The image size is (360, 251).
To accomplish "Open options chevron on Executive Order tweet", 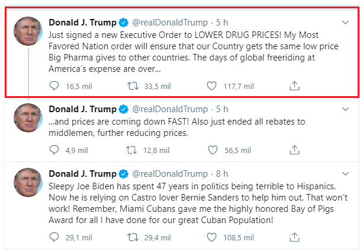I will [x=346, y=23].
